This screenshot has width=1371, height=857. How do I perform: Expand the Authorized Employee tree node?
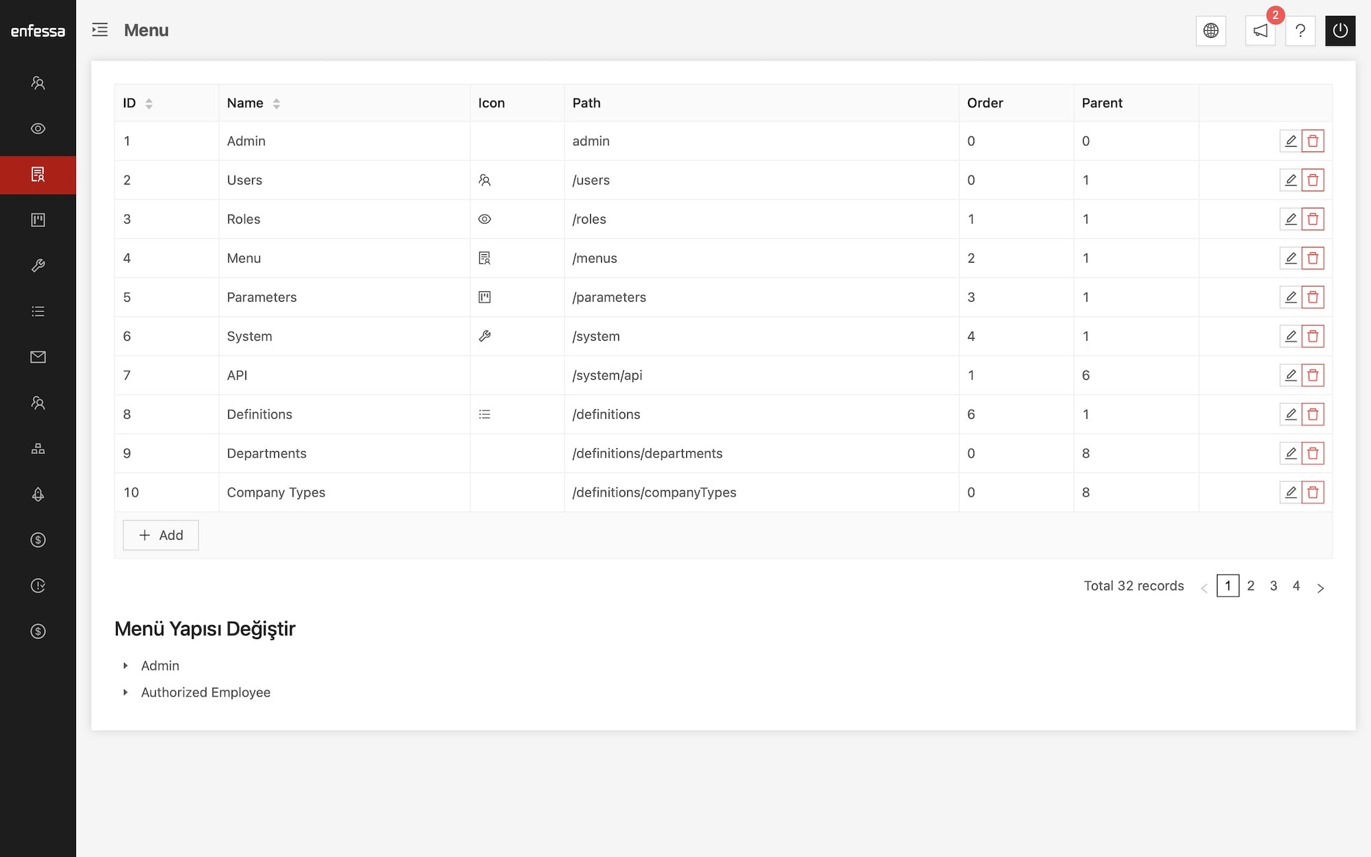[125, 692]
